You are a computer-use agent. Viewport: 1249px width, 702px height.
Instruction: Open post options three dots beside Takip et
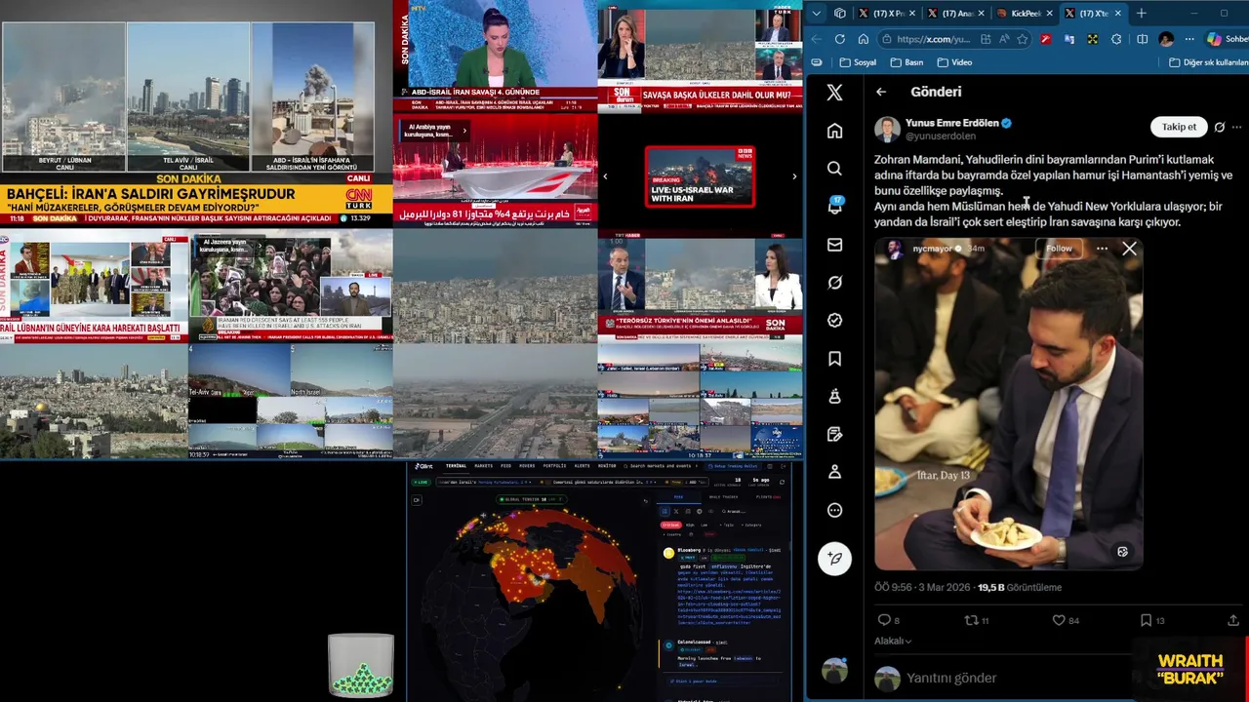pos(1237,127)
